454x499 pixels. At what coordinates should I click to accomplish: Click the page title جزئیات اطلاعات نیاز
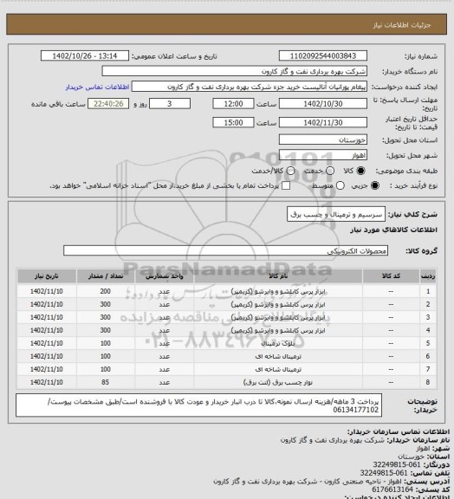coord(402,25)
